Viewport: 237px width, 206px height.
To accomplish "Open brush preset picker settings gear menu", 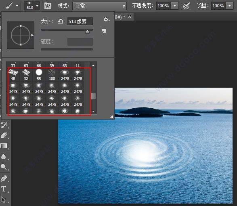I will [107, 19].
